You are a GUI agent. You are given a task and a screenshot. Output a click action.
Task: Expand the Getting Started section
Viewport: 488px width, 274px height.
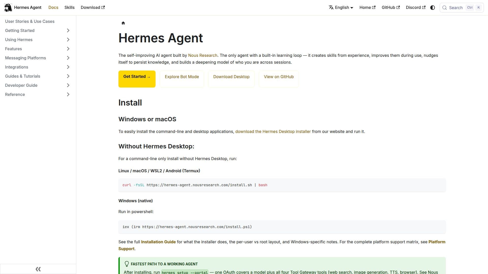pos(68,30)
